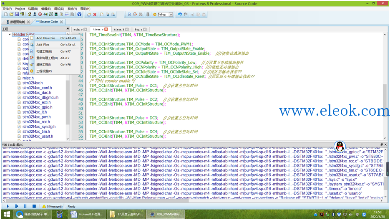The image size is (390, 220).
Task: Click the orange Project Settings gear icon
Action: [x=155, y=15]
